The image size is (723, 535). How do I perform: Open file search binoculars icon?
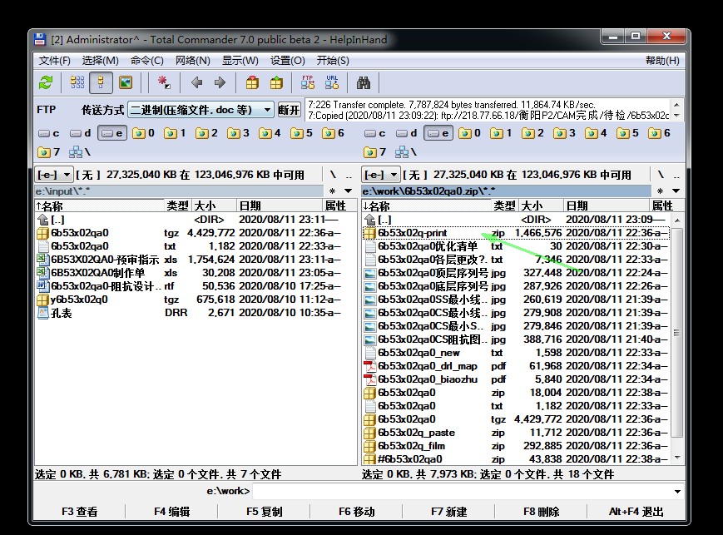tap(364, 83)
